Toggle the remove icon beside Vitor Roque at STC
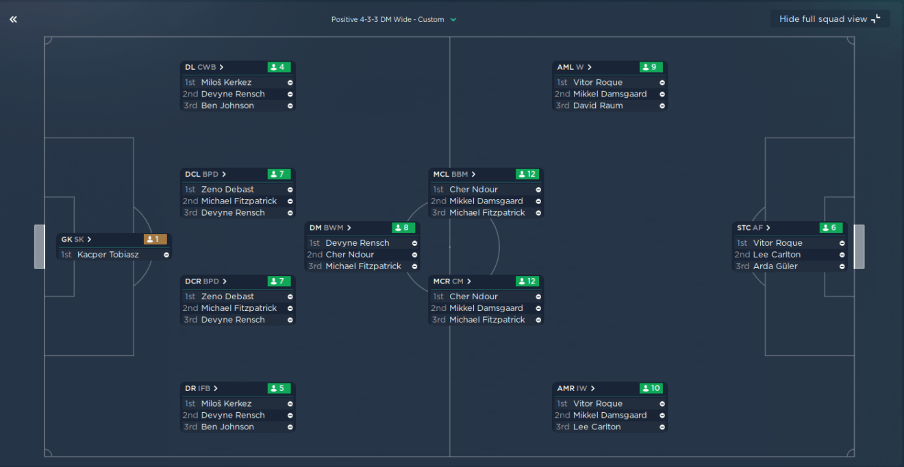 point(842,242)
